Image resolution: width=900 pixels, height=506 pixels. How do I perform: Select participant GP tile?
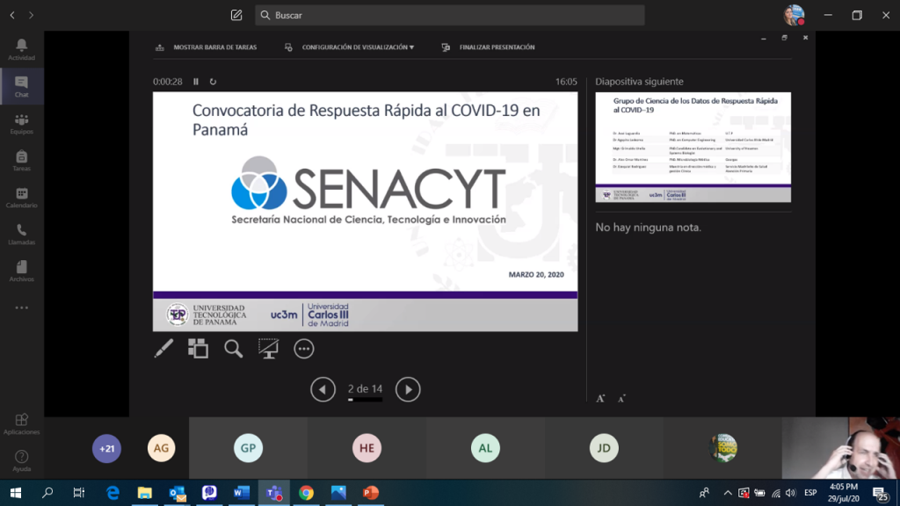tap(248, 448)
